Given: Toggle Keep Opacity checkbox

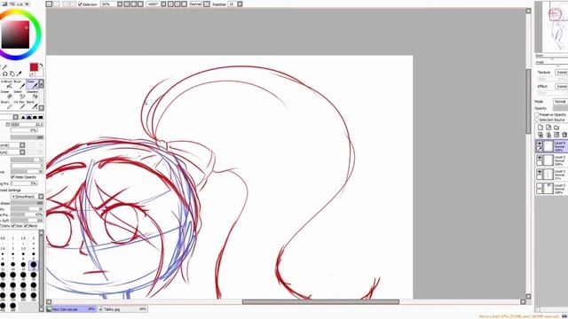Looking at the screenshot, I should (x=12, y=177).
